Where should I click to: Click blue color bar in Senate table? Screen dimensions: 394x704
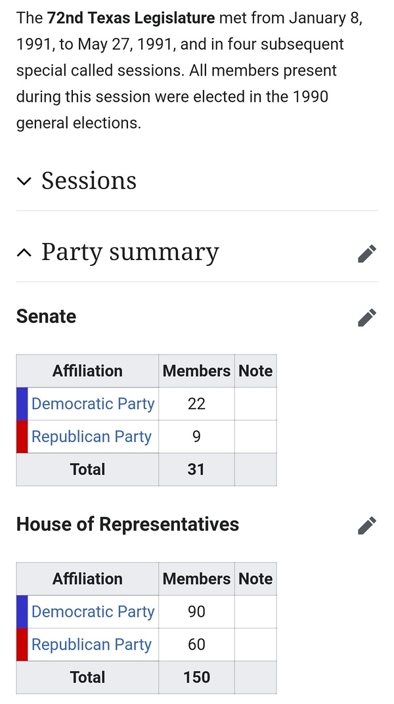[22, 404]
